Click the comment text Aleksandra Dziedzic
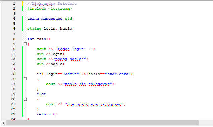 pos(54,4)
